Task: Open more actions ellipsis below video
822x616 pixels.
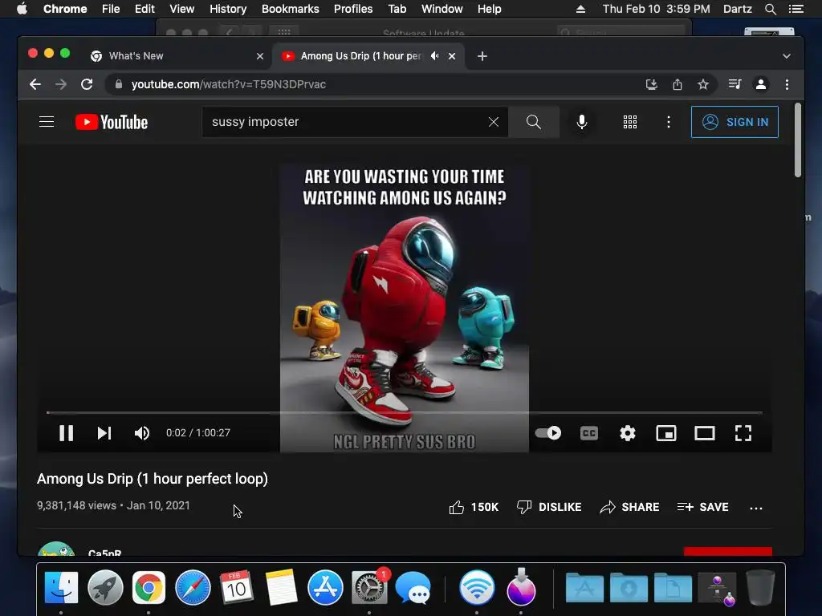Action: [x=756, y=508]
